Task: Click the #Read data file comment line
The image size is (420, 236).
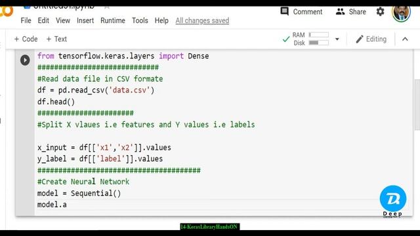Action: [x=100, y=79]
